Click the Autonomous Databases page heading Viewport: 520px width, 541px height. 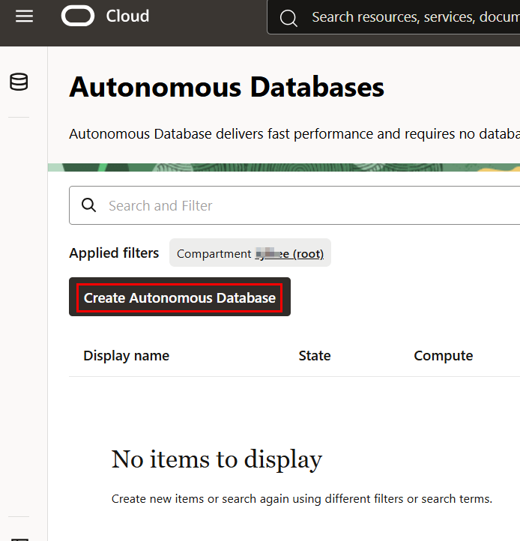[x=227, y=87]
